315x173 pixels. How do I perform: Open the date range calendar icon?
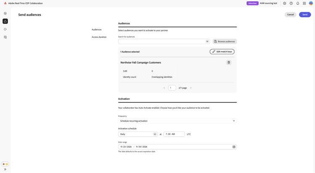[x=234, y=147]
